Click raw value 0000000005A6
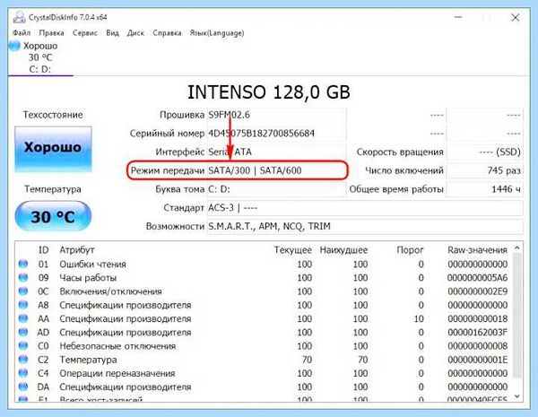Image resolution: width=538 pixels, height=417 pixels. (x=477, y=278)
